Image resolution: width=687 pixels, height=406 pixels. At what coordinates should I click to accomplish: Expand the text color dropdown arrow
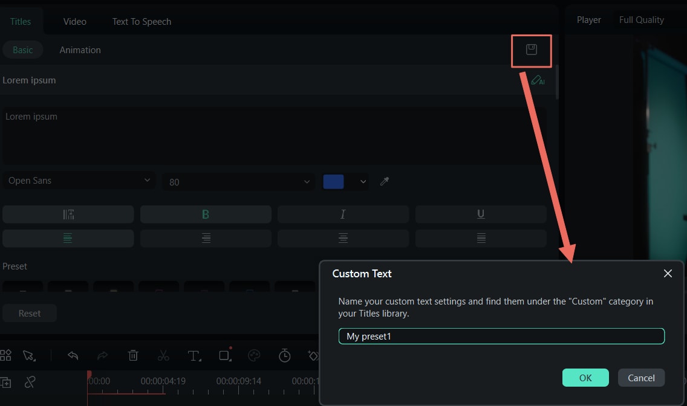[x=363, y=182]
